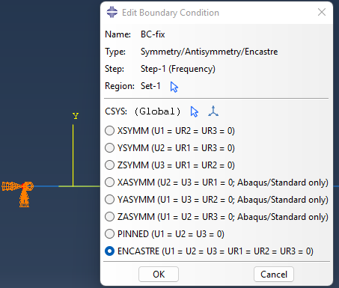Click the CSYS select arrow icon

click(x=194, y=111)
